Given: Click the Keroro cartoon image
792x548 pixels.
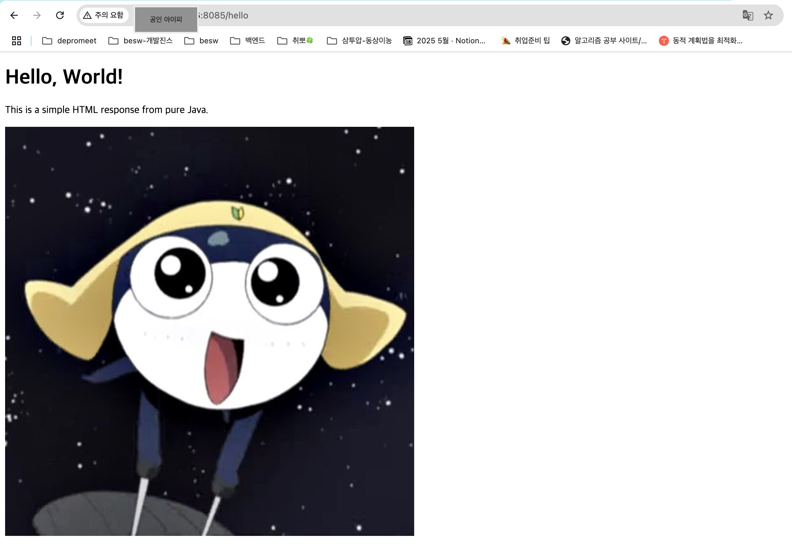Looking at the screenshot, I should 209,331.
